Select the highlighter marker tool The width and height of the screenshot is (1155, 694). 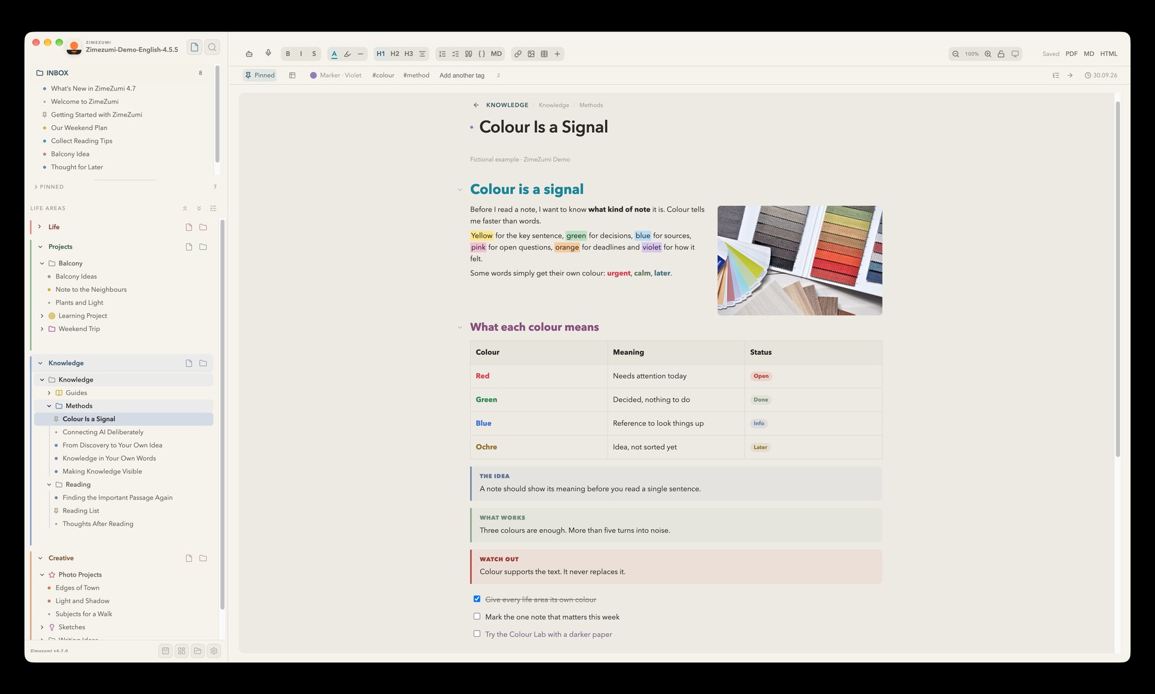coord(347,54)
